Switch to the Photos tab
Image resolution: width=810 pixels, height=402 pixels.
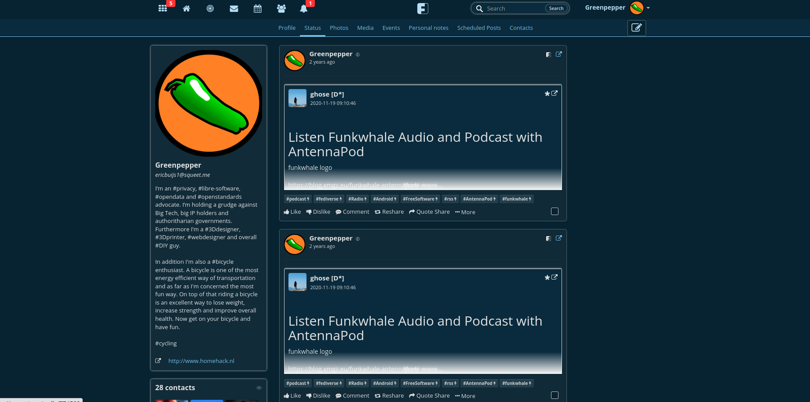[339, 28]
